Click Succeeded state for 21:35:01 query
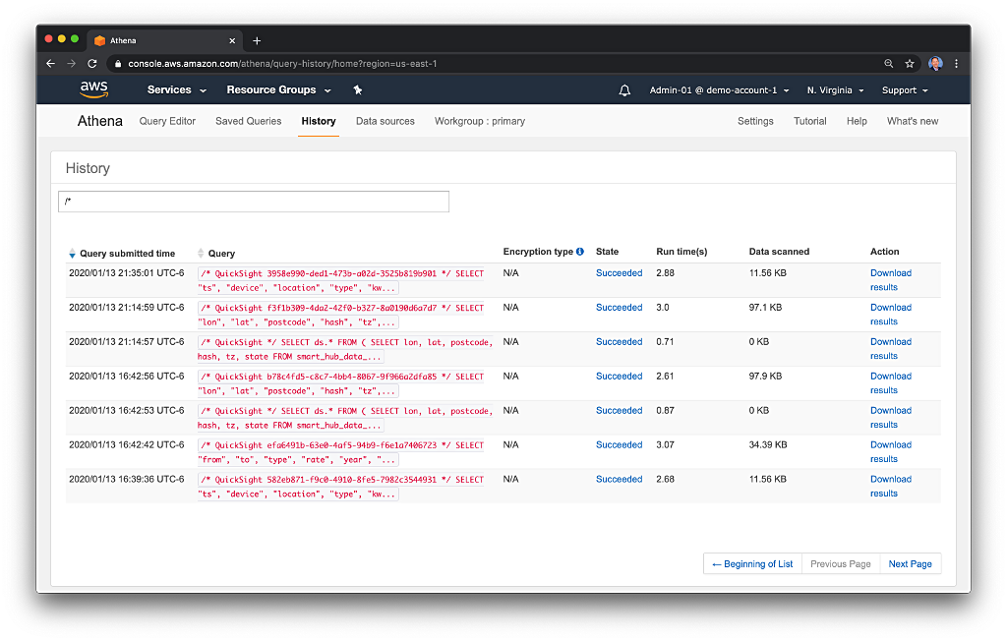 pyautogui.click(x=620, y=273)
